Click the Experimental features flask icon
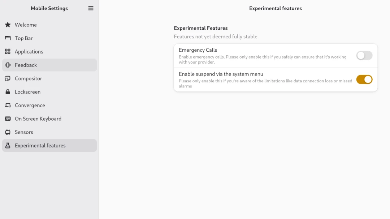The image size is (390, 219). [8, 146]
